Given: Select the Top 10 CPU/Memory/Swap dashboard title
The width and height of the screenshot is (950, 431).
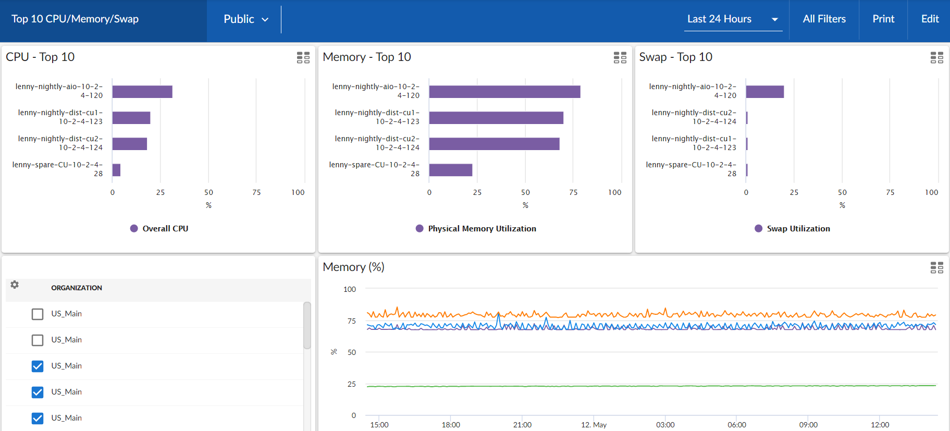Looking at the screenshot, I should click(75, 19).
